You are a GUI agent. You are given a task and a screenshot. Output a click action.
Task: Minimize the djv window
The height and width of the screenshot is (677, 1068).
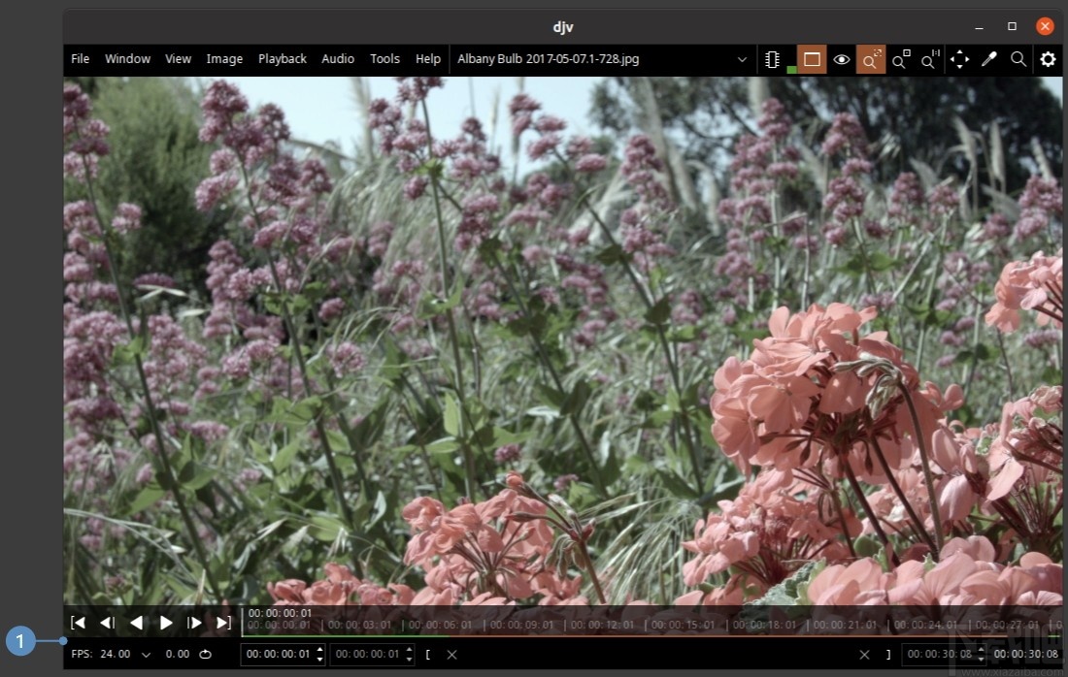pos(979,27)
